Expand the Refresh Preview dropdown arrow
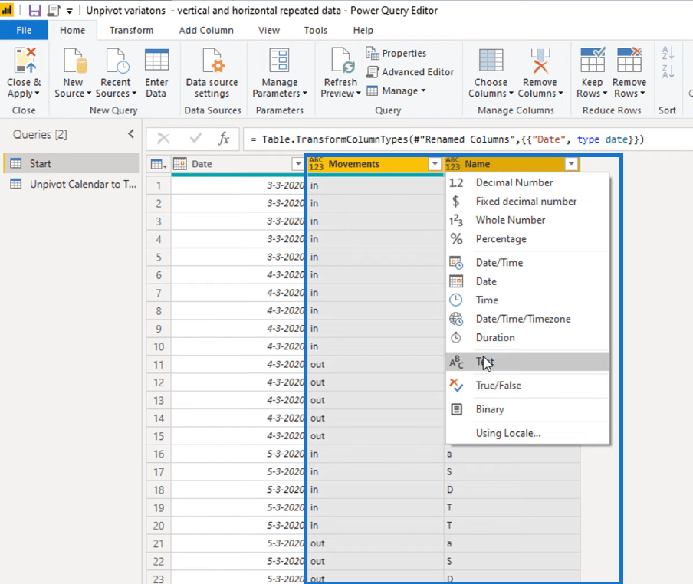This screenshot has width=693, height=584. click(359, 94)
